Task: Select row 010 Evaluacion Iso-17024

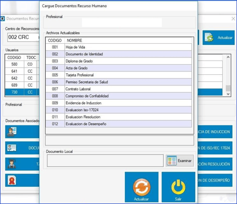Action: 118,110
